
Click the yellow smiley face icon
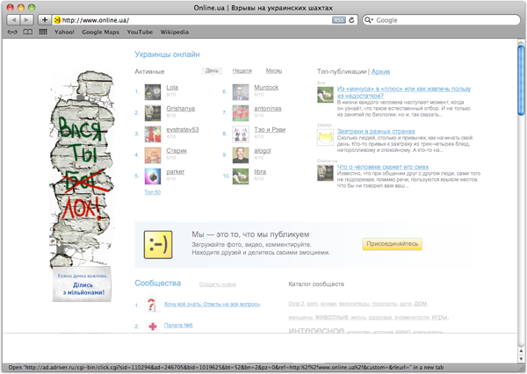[158, 244]
